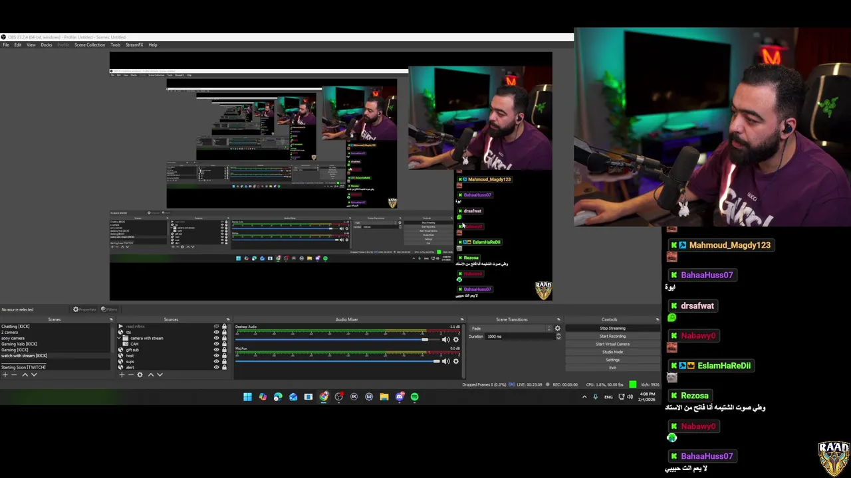This screenshot has width=851, height=478.
Task: Toggle lock on the alert source
Action: tap(224, 367)
